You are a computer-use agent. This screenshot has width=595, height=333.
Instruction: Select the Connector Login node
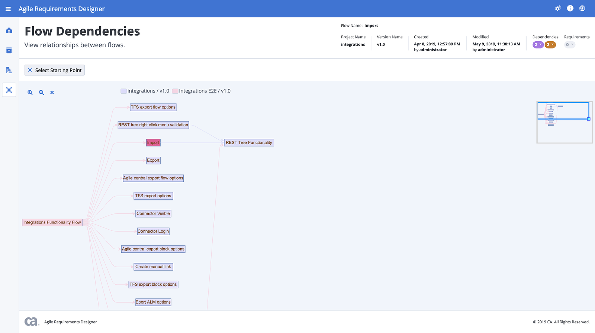click(x=153, y=231)
